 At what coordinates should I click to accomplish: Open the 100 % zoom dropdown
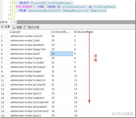(11, 22)
